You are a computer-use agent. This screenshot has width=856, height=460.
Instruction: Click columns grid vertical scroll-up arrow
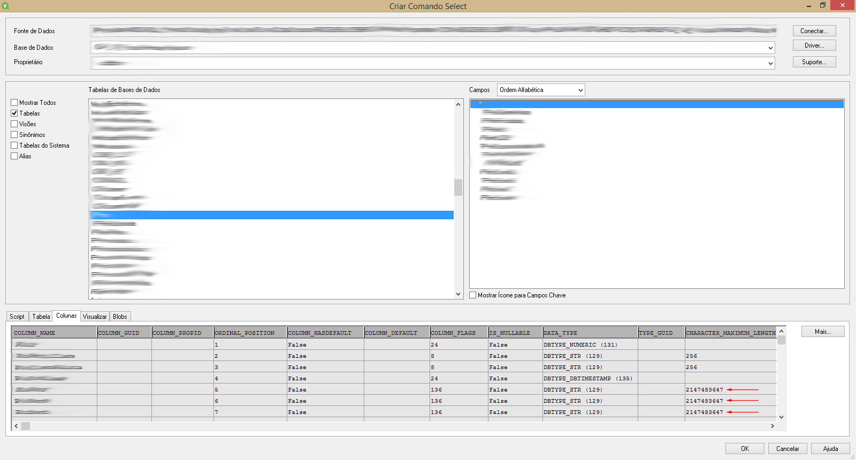point(781,331)
